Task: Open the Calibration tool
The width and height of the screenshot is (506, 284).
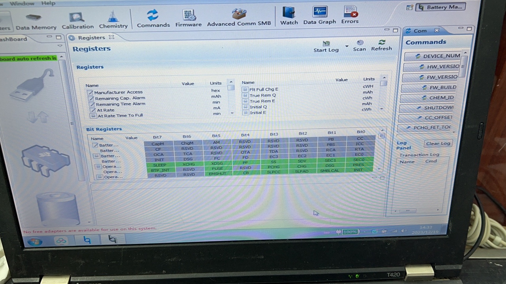Action: point(77,21)
